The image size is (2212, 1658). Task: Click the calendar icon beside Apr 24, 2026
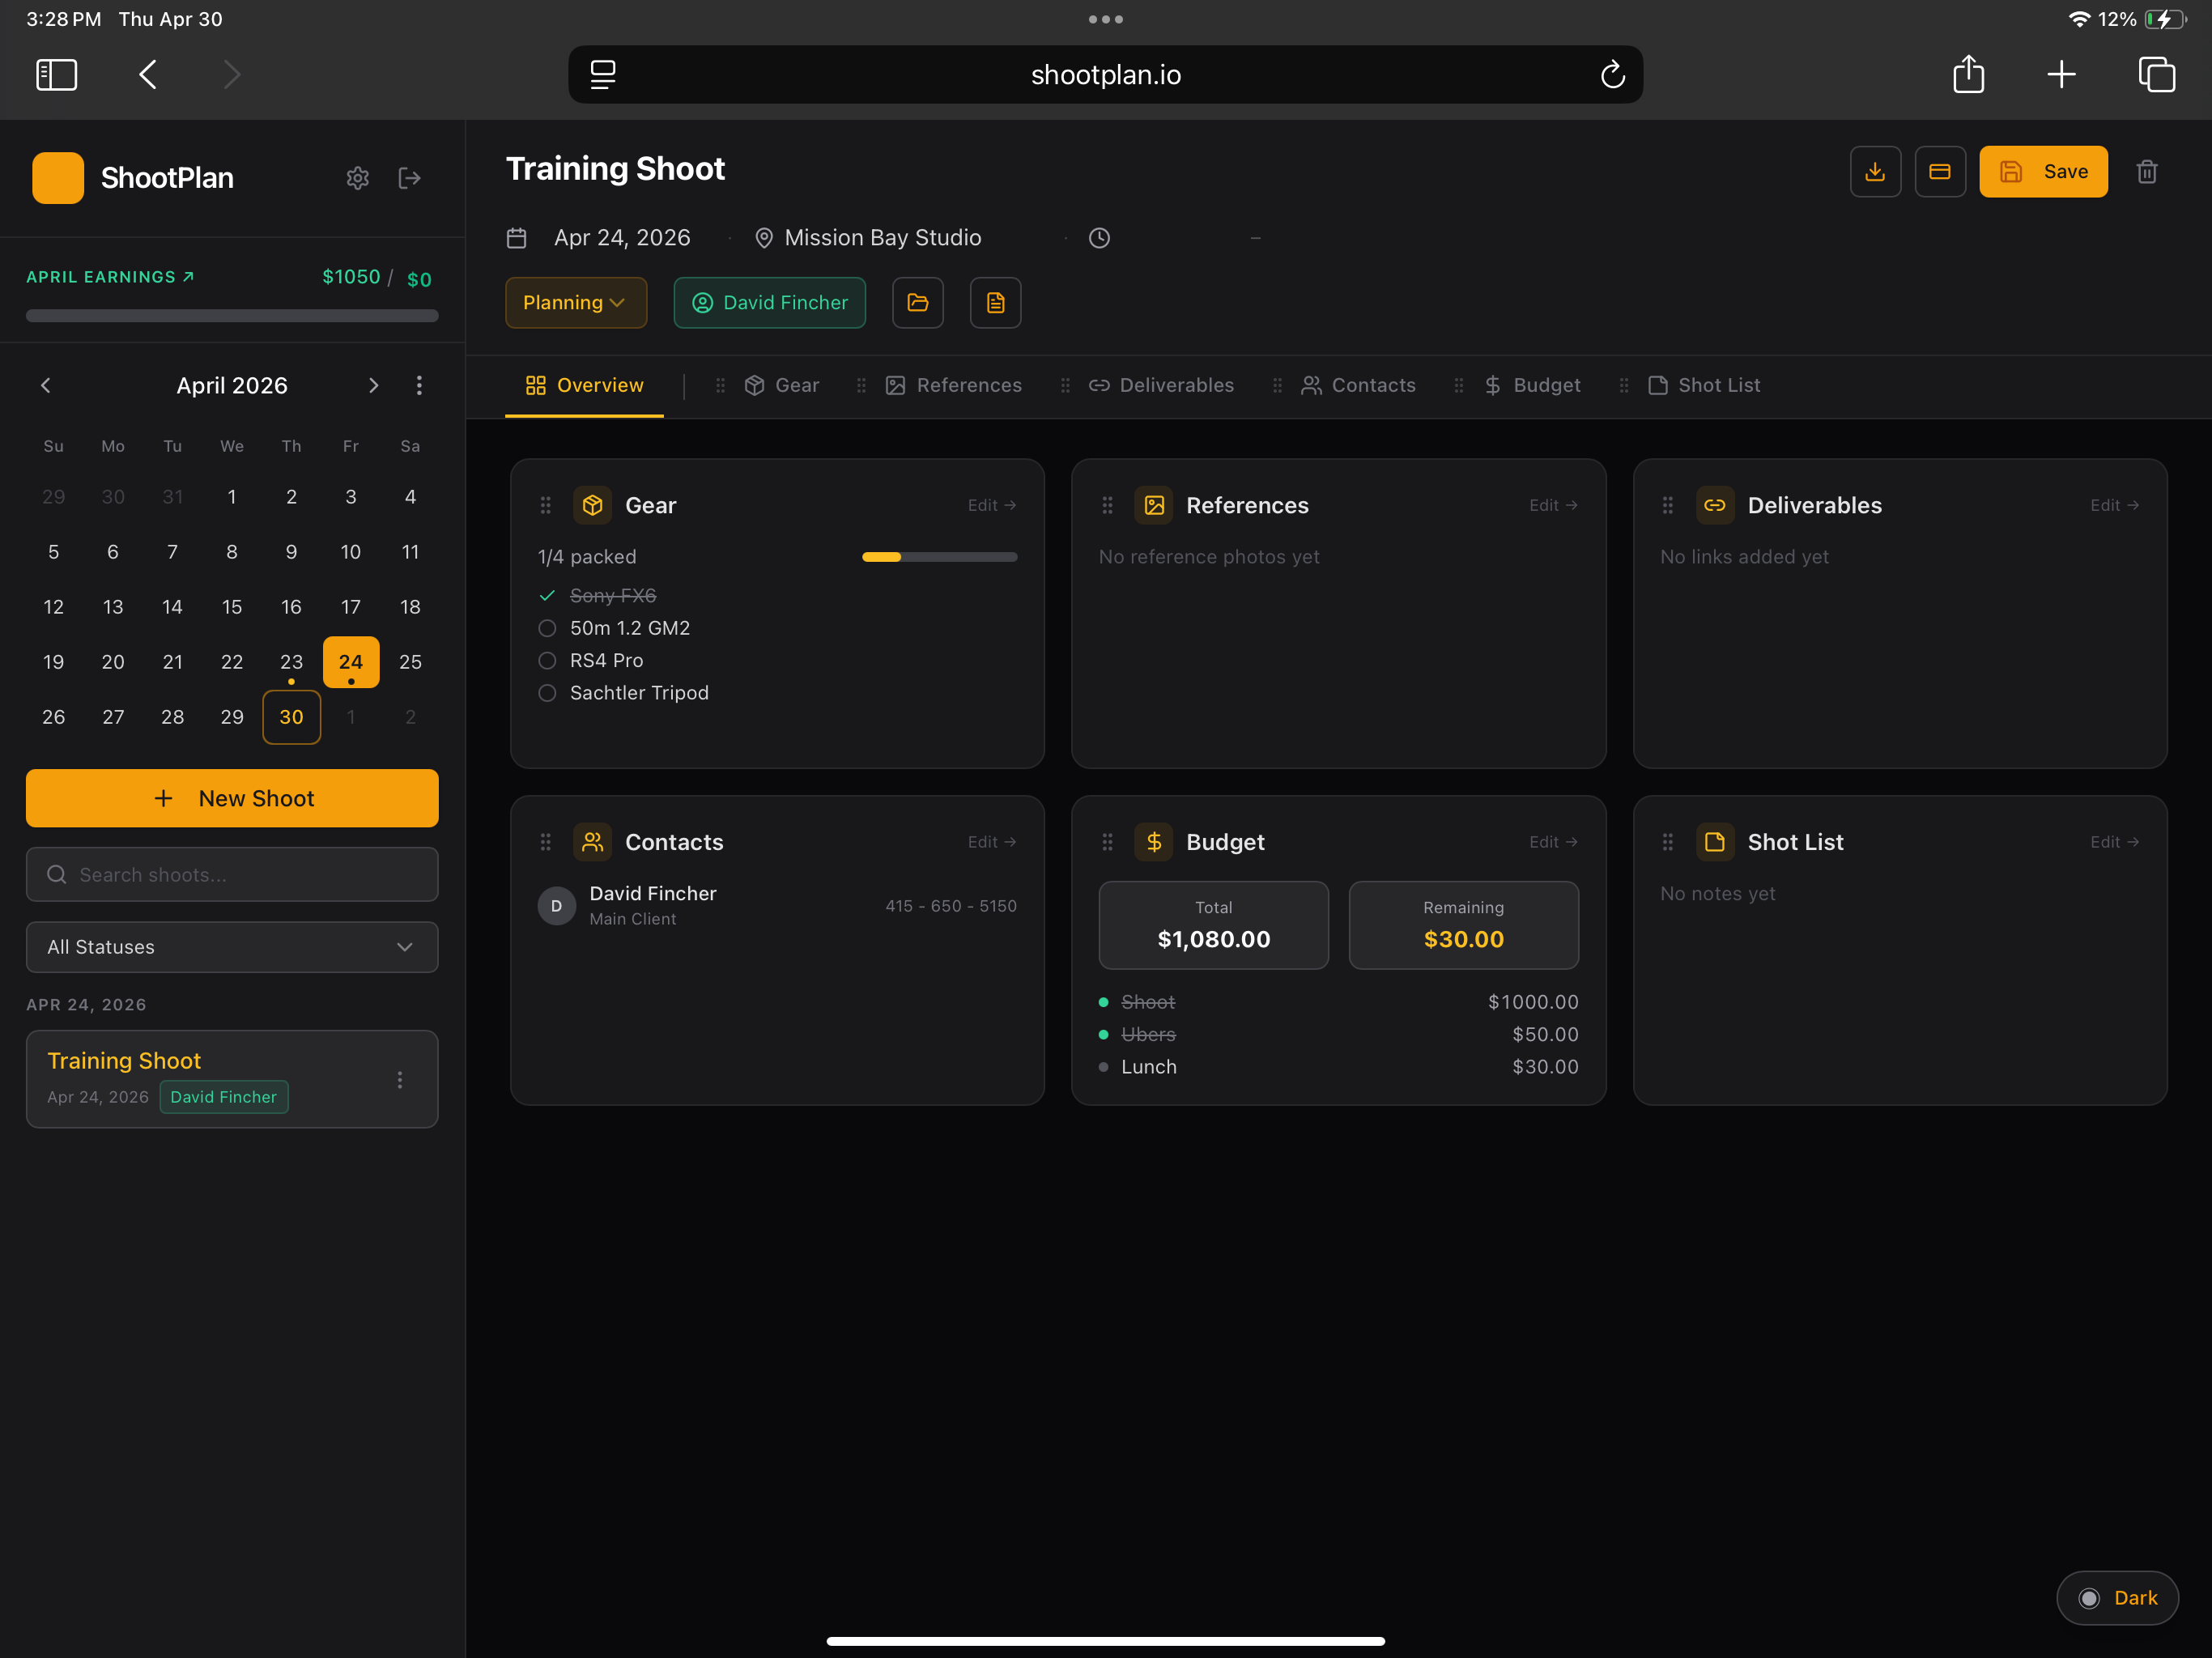click(516, 238)
